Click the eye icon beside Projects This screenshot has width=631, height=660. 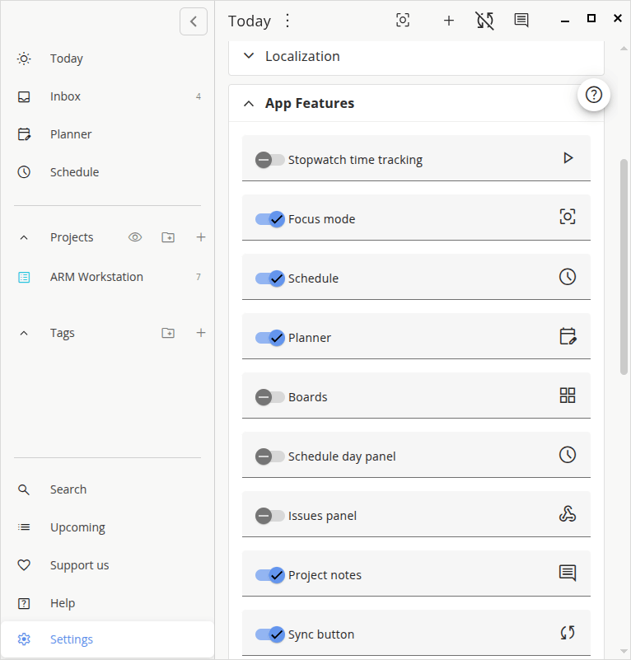click(135, 236)
